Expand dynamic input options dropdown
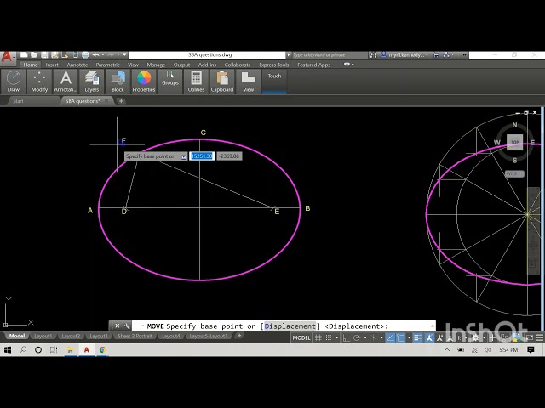545x408 pixels. (184, 156)
